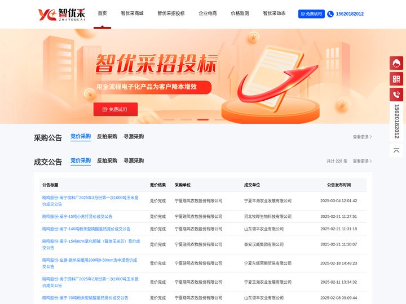Click the red phone icon in sidebar

point(396,95)
